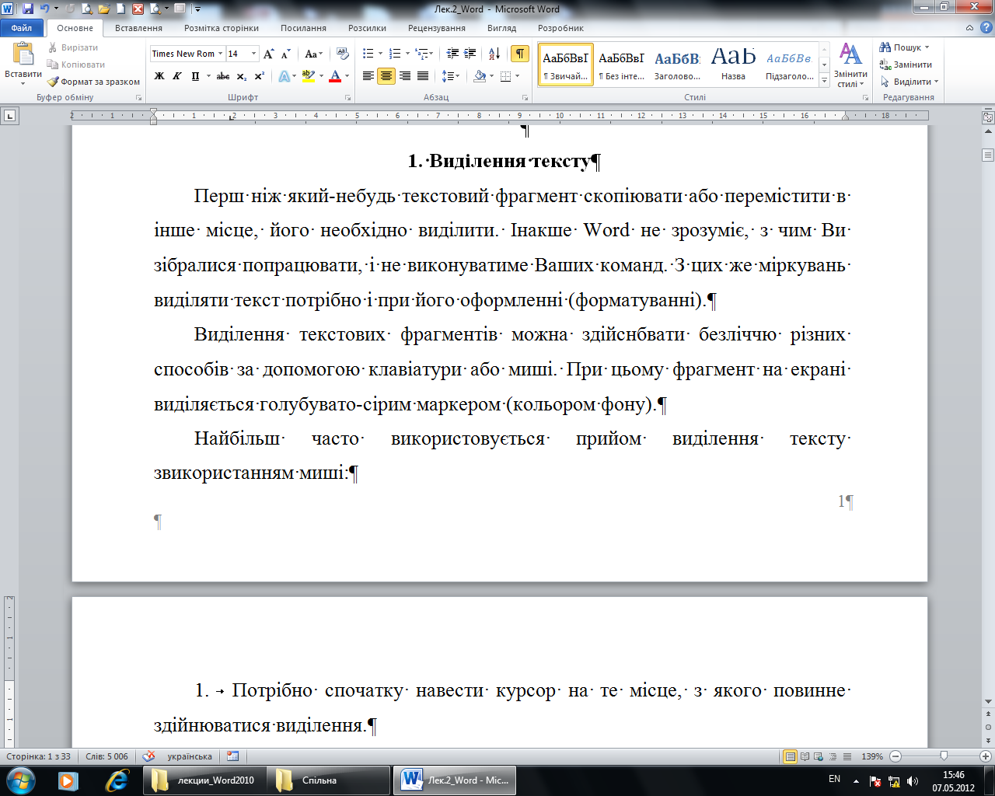This screenshot has height=796, width=995.
Task: Open font color dropdown arrow
Action: [x=347, y=76]
